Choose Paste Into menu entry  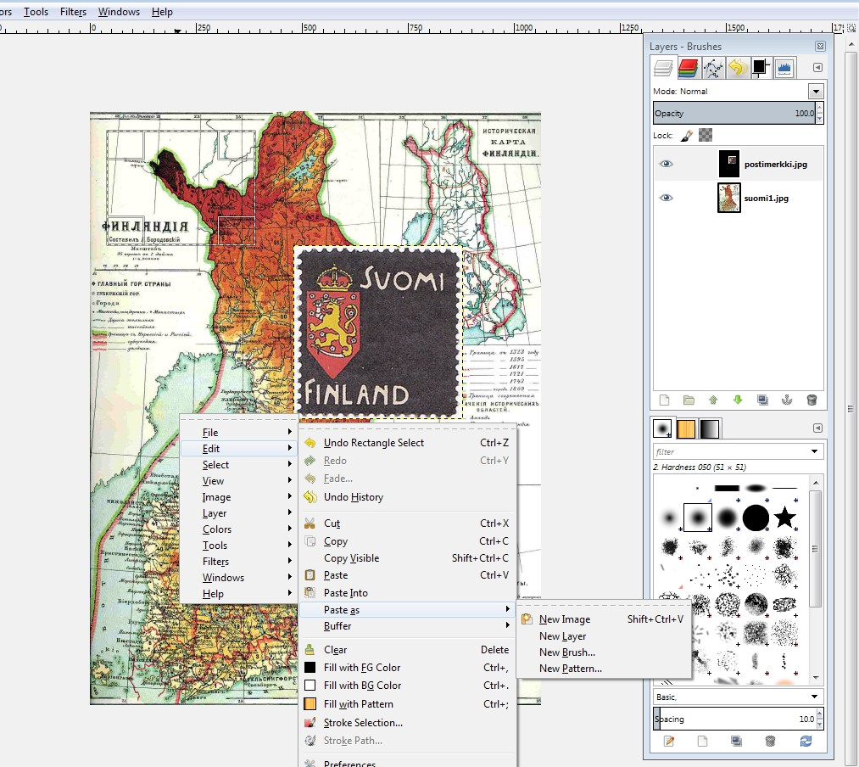(x=408, y=593)
